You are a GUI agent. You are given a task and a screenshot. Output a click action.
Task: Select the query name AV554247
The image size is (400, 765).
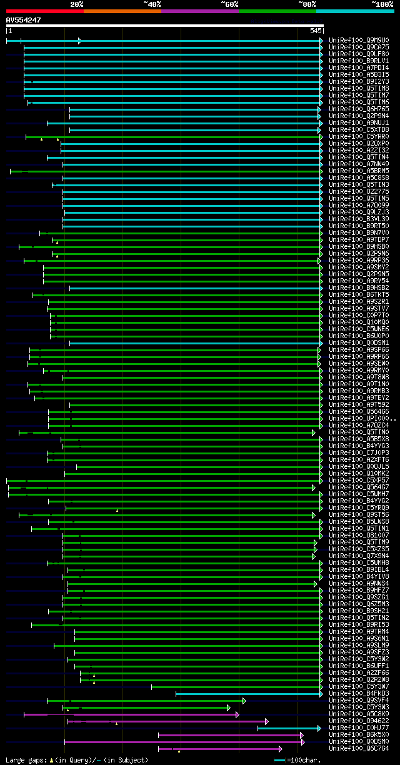(24, 20)
